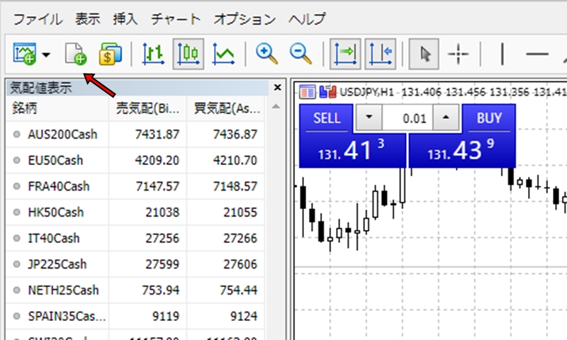This screenshot has width=567, height=340.
Task: Select the IT40Cash symbol row
Action: [135, 239]
